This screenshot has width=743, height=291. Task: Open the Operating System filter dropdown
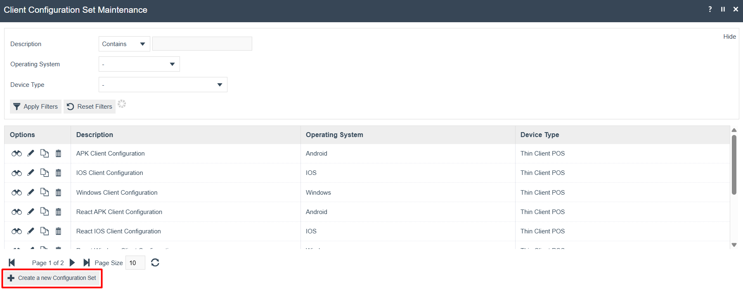[x=139, y=64]
